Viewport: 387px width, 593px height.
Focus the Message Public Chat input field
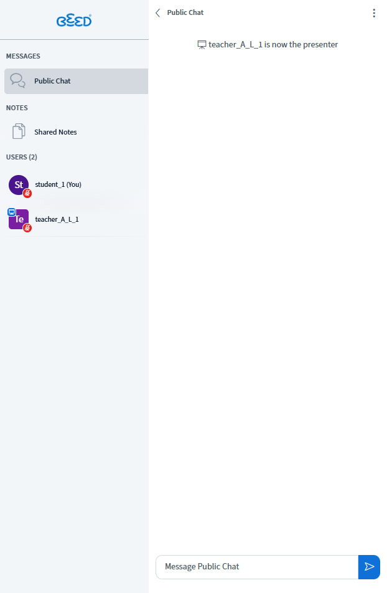coord(257,567)
